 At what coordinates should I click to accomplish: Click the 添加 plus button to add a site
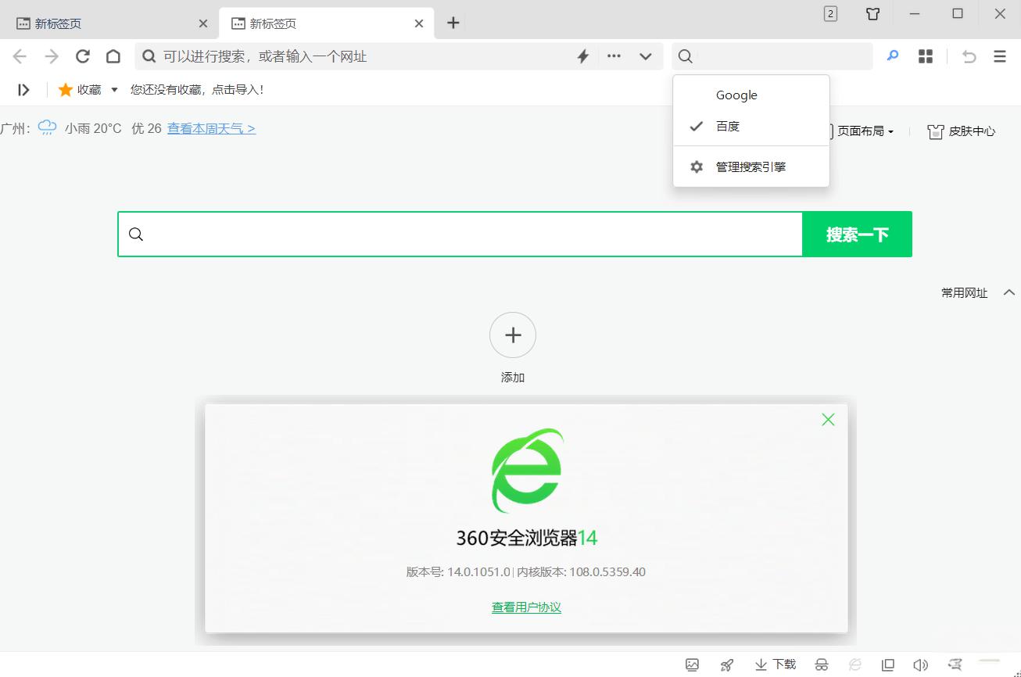click(512, 335)
